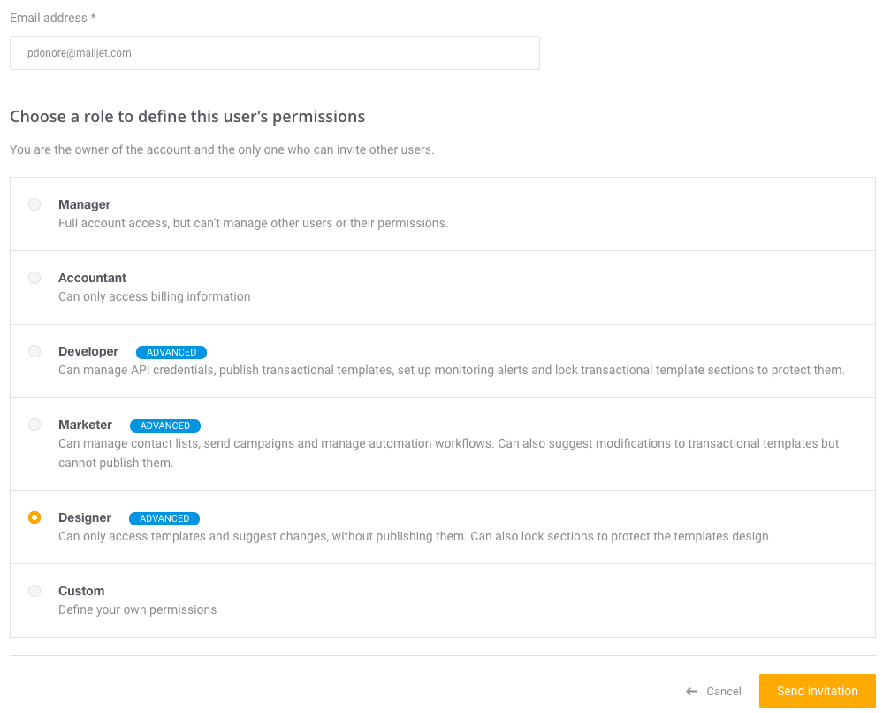Click the Accountant 'Can only access billing information' text
Screen dimensions: 883x713
coord(155,296)
